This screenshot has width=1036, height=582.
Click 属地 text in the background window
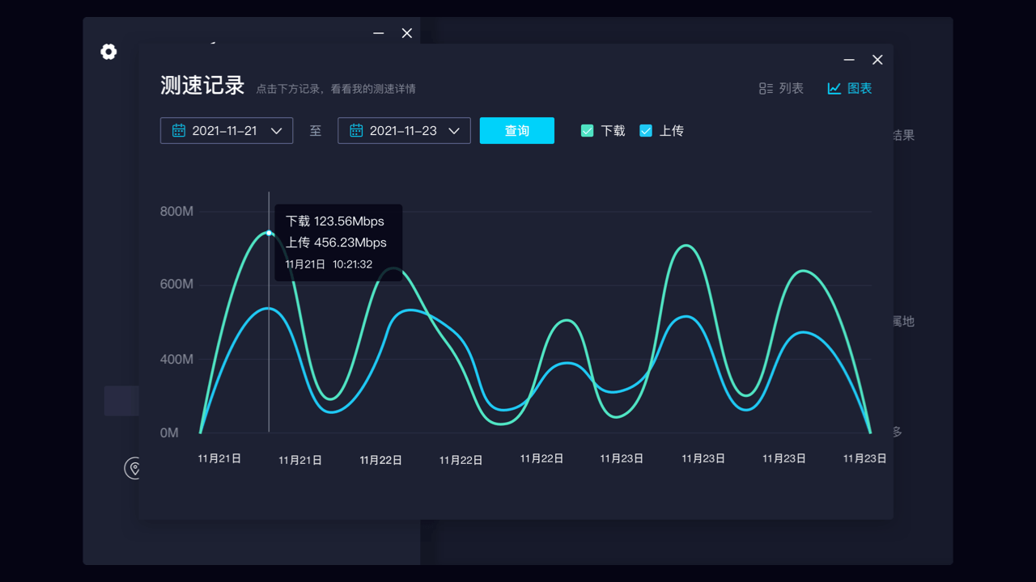click(904, 321)
